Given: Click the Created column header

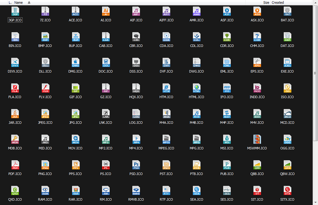Looking at the screenshot, I should pos(278,2).
